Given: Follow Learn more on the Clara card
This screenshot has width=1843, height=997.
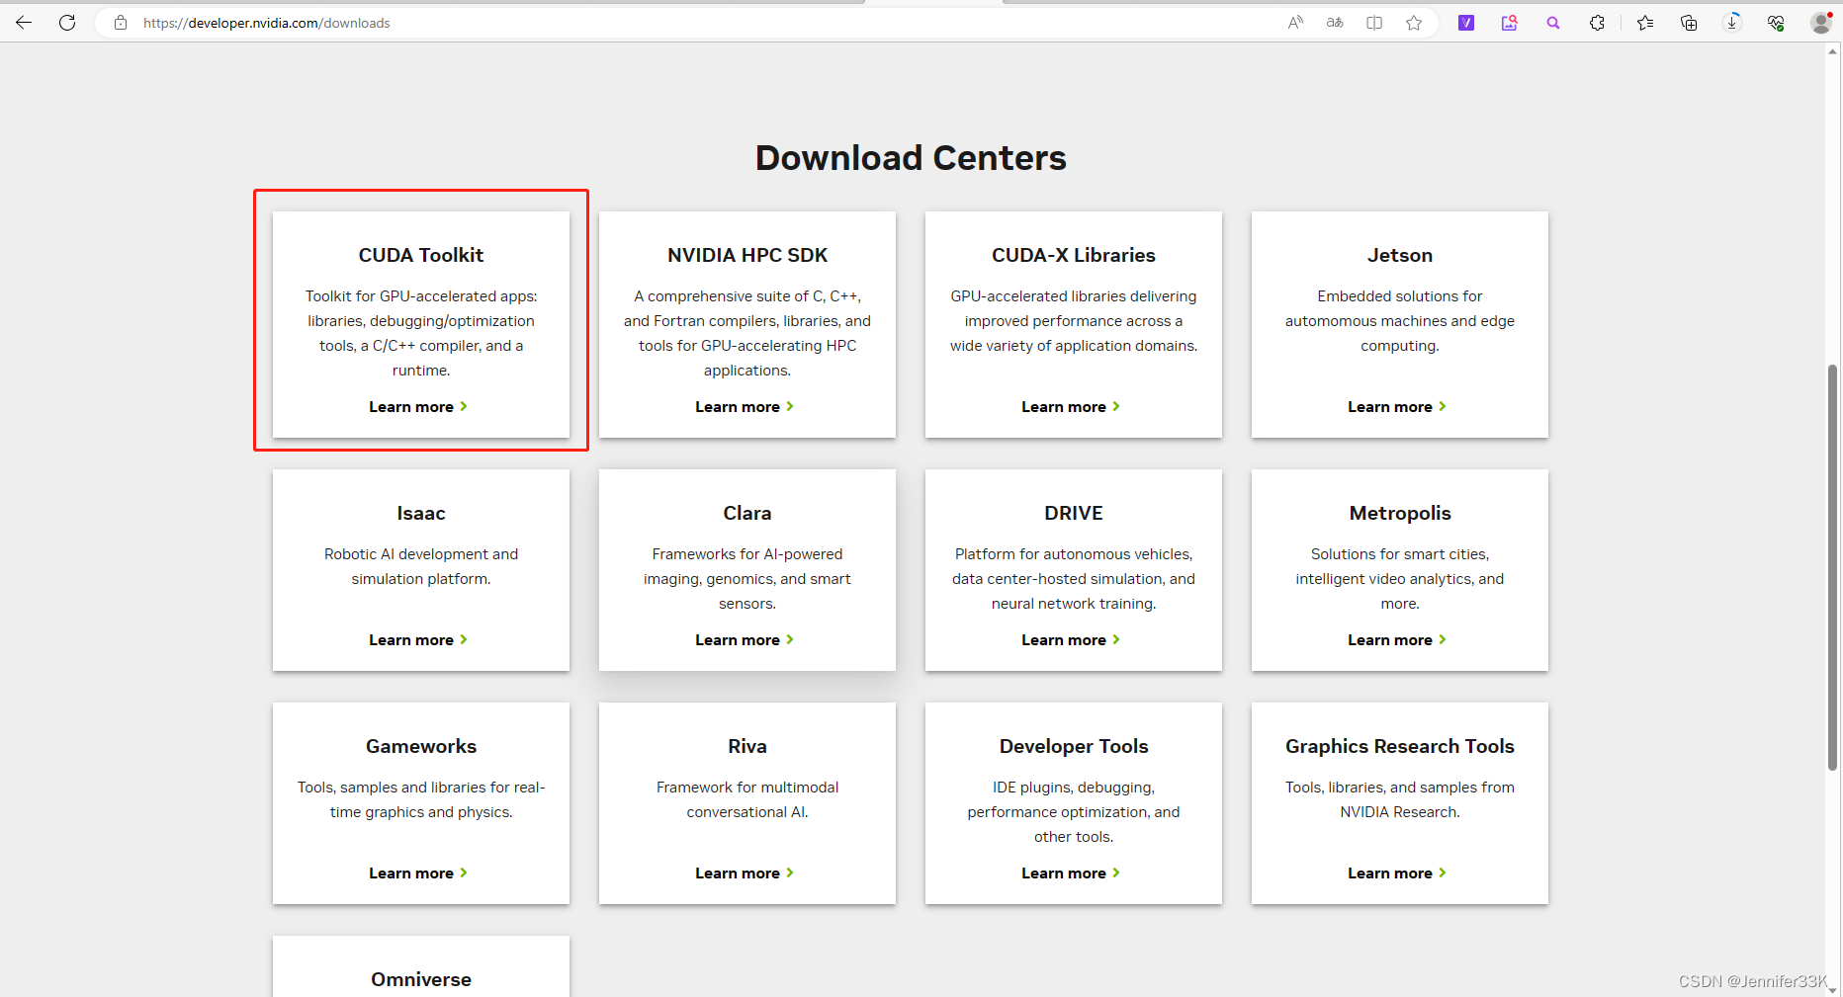Looking at the screenshot, I should (x=745, y=640).
